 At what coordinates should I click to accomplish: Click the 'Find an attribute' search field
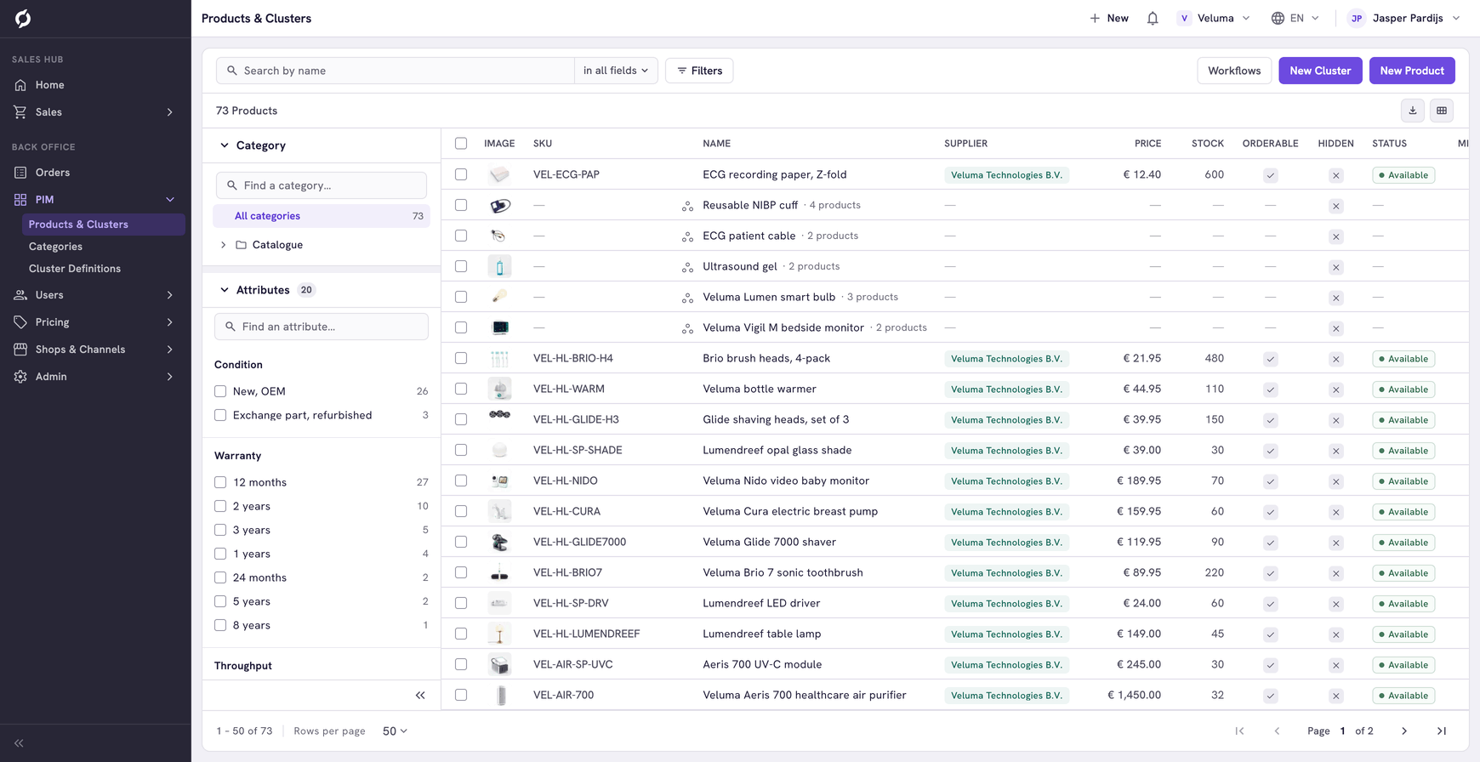(322, 327)
